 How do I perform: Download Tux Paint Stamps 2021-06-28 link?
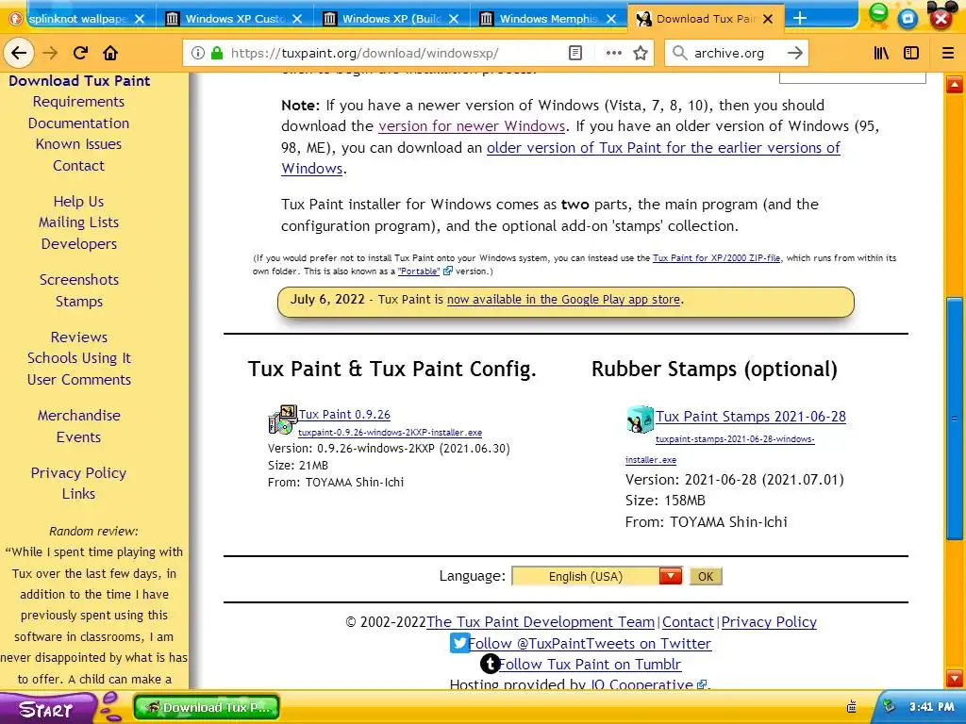(750, 416)
